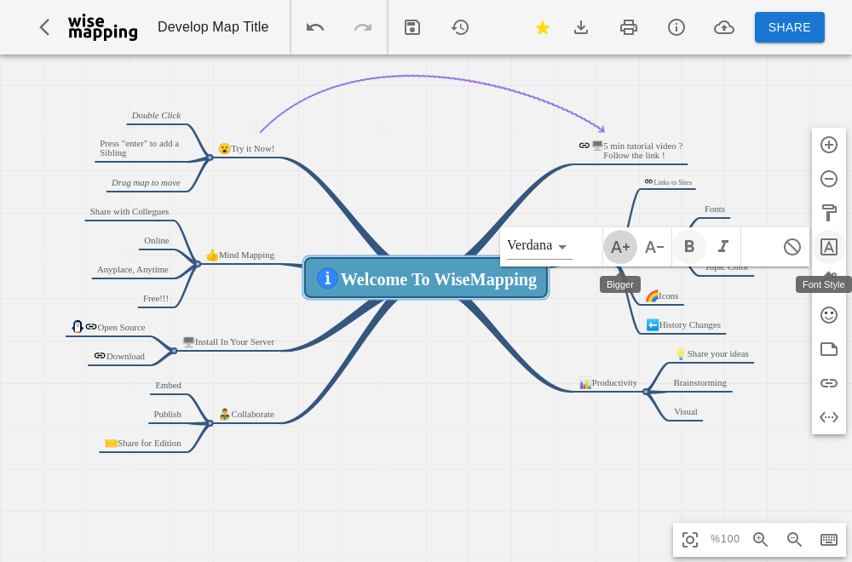Decrease font size with A- button
Screen dimensions: 852x562
tap(654, 247)
